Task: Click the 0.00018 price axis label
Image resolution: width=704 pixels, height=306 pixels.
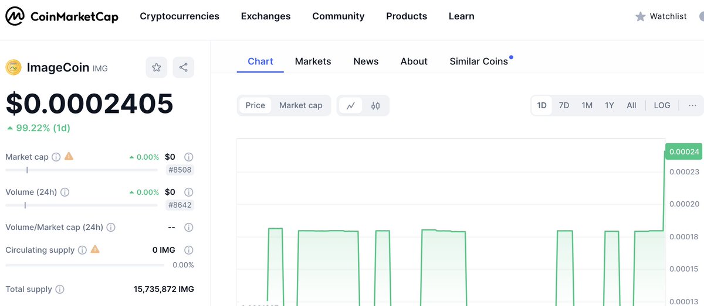Action: 684,236
